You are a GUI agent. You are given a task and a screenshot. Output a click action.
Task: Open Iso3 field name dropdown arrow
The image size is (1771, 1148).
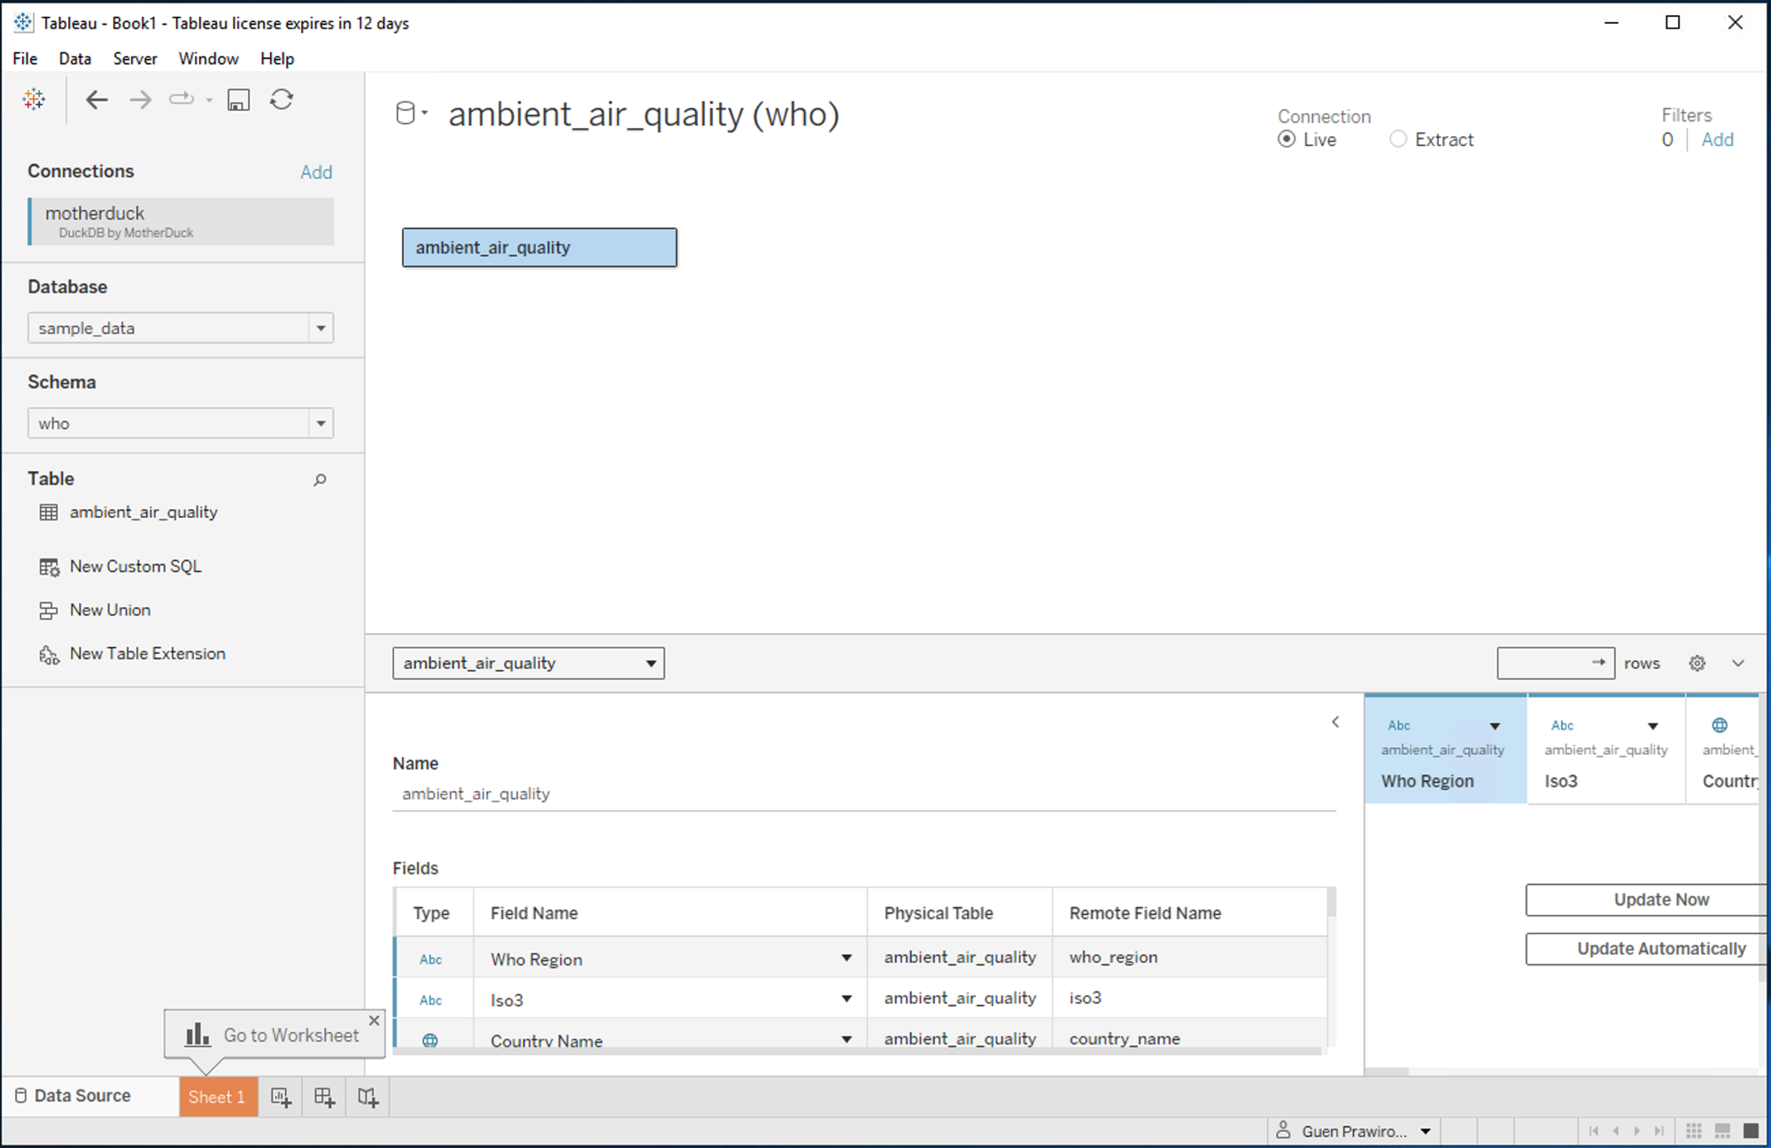(847, 998)
